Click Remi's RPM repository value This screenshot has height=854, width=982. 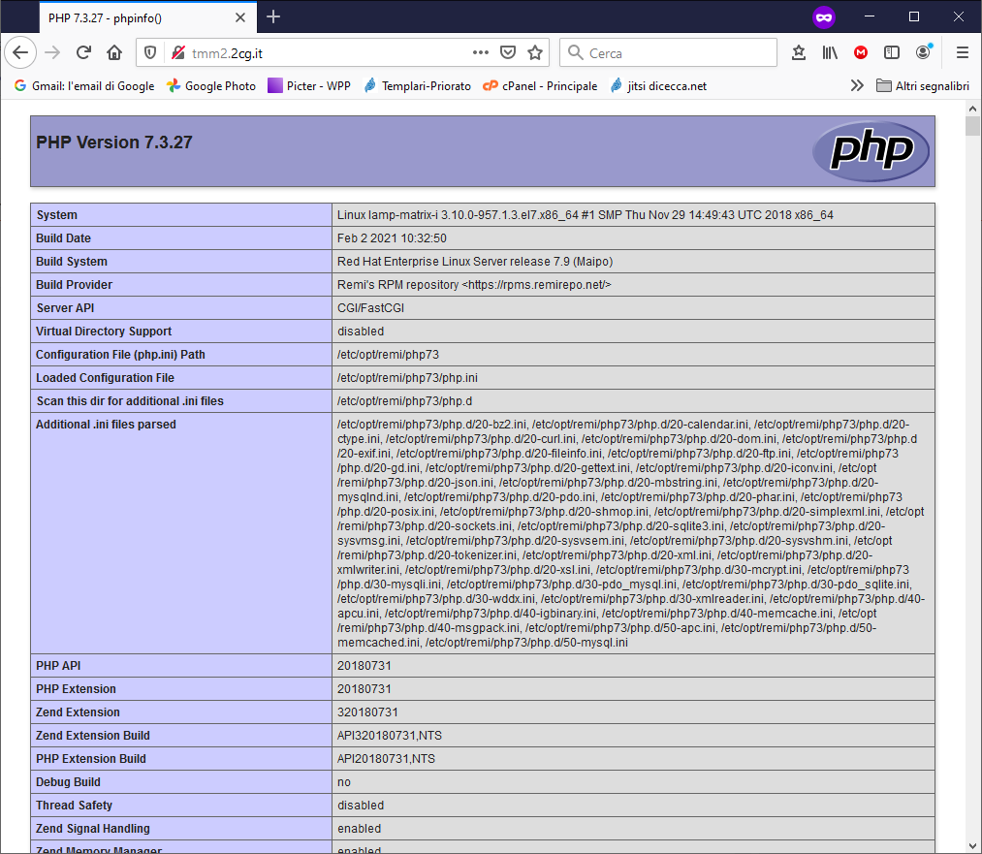[474, 284]
